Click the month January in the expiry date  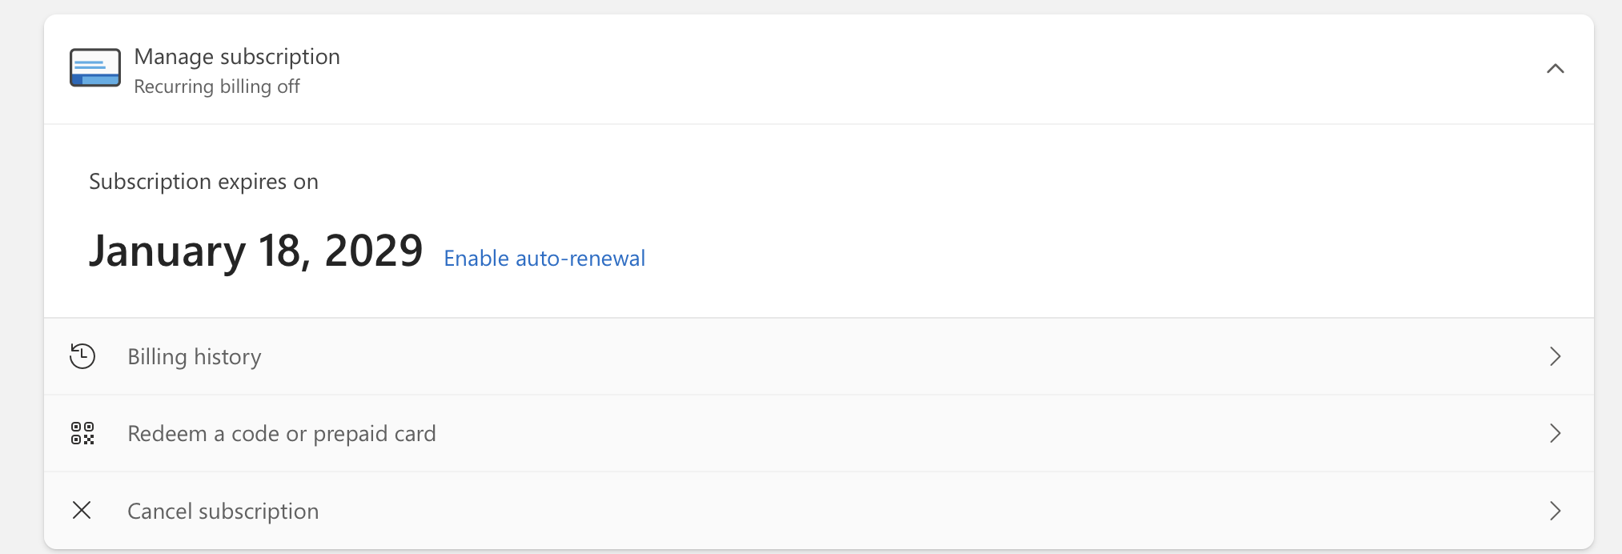167,251
